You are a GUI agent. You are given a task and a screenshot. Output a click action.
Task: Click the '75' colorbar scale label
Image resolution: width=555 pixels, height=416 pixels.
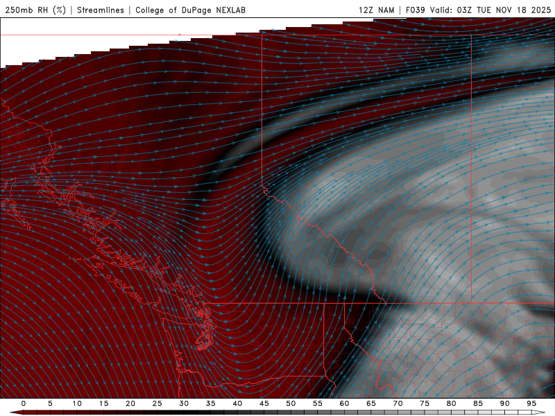coord(425,404)
